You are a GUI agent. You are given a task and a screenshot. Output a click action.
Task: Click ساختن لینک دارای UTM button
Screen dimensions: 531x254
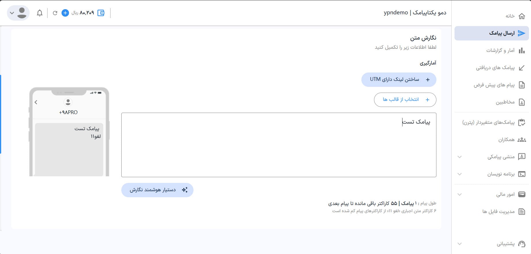coord(398,79)
